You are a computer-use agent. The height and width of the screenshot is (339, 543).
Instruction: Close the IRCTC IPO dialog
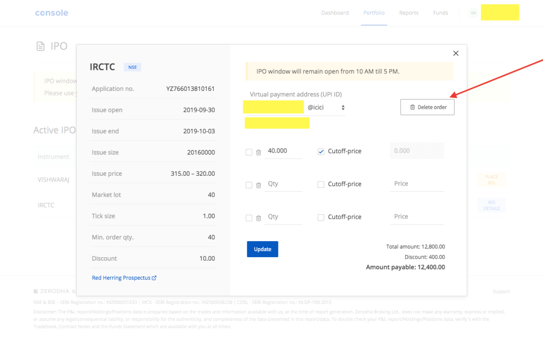point(456,53)
